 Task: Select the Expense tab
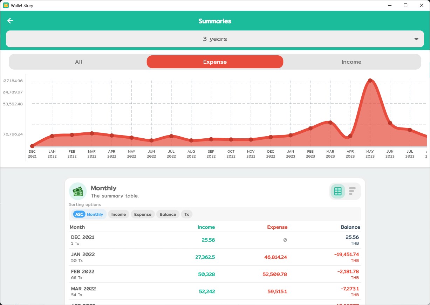[x=215, y=62]
